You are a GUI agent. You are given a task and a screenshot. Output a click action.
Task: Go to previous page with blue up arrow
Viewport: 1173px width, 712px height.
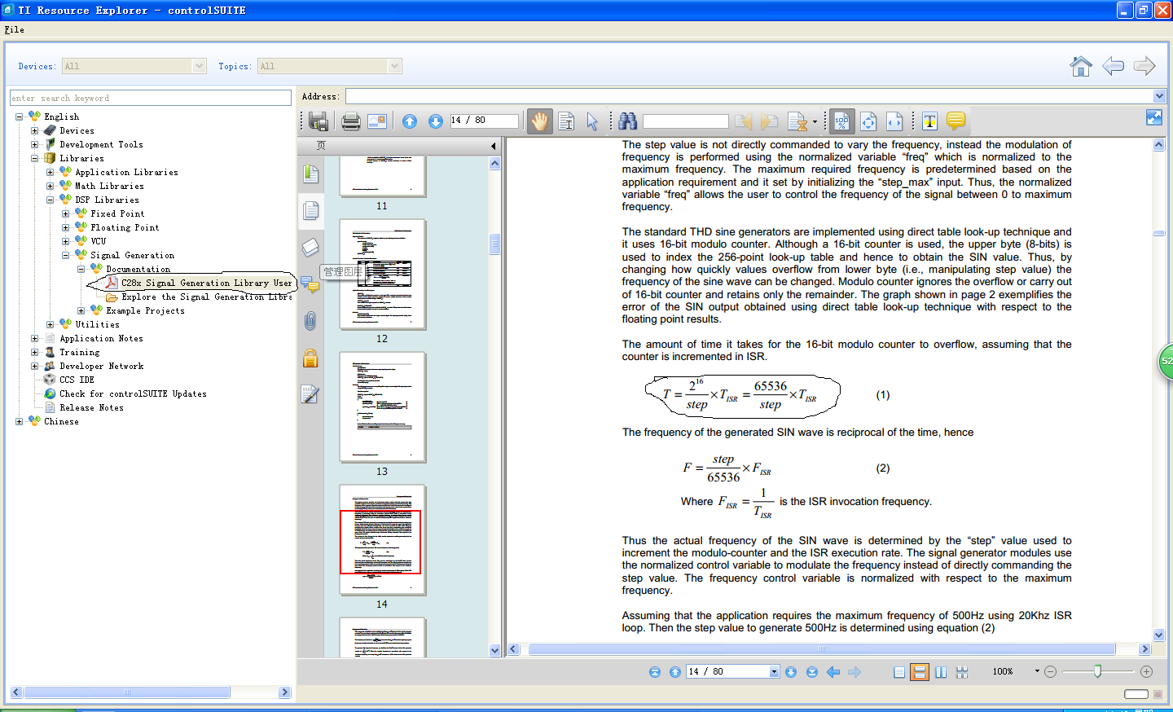tap(410, 121)
